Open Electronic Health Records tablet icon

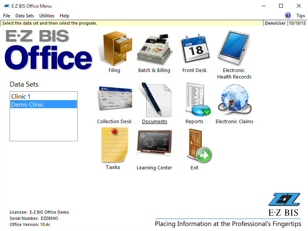234,47
